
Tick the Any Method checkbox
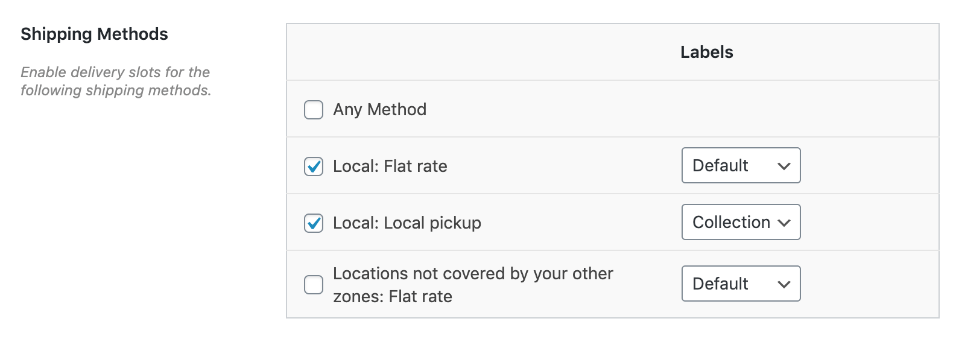(x=314, y=110)
